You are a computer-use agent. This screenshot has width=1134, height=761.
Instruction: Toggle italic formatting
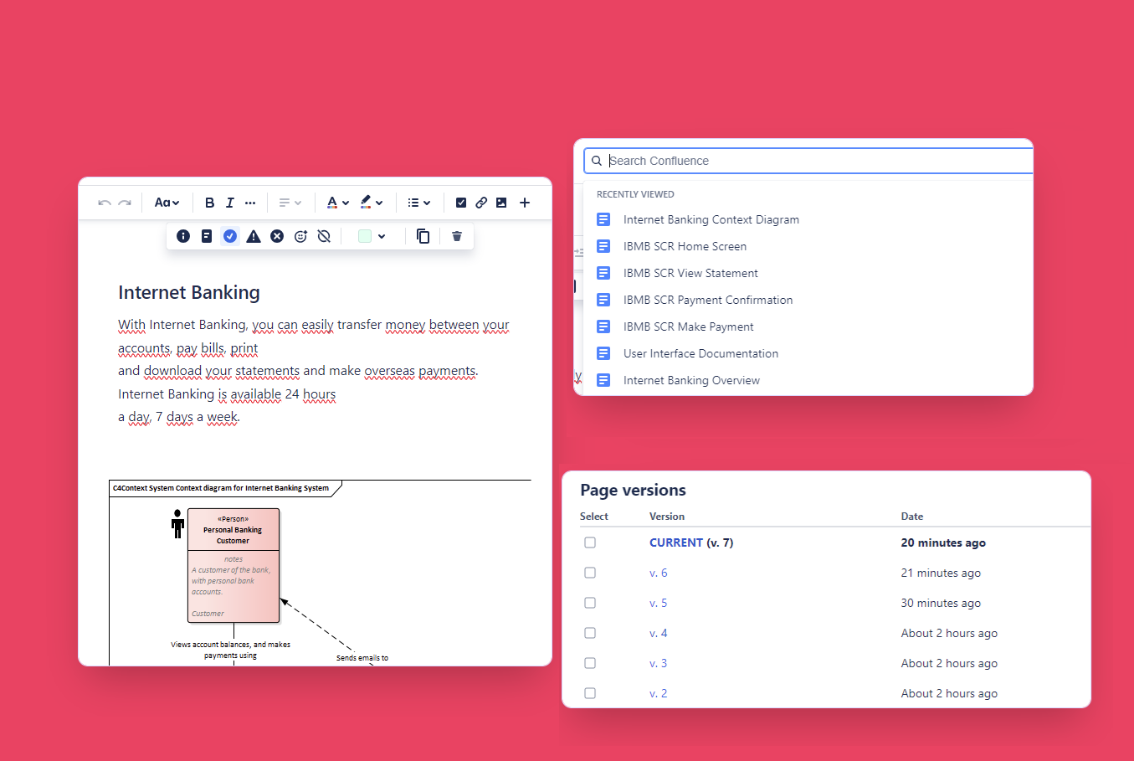click(229, 203)
